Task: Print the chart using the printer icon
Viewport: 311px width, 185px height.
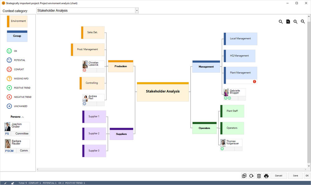Action: (266, 176)
